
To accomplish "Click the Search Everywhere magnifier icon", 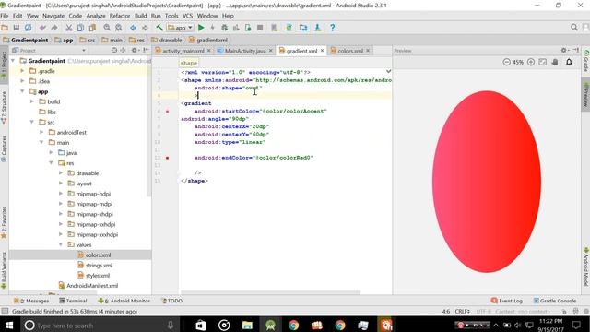I will 574,27.
